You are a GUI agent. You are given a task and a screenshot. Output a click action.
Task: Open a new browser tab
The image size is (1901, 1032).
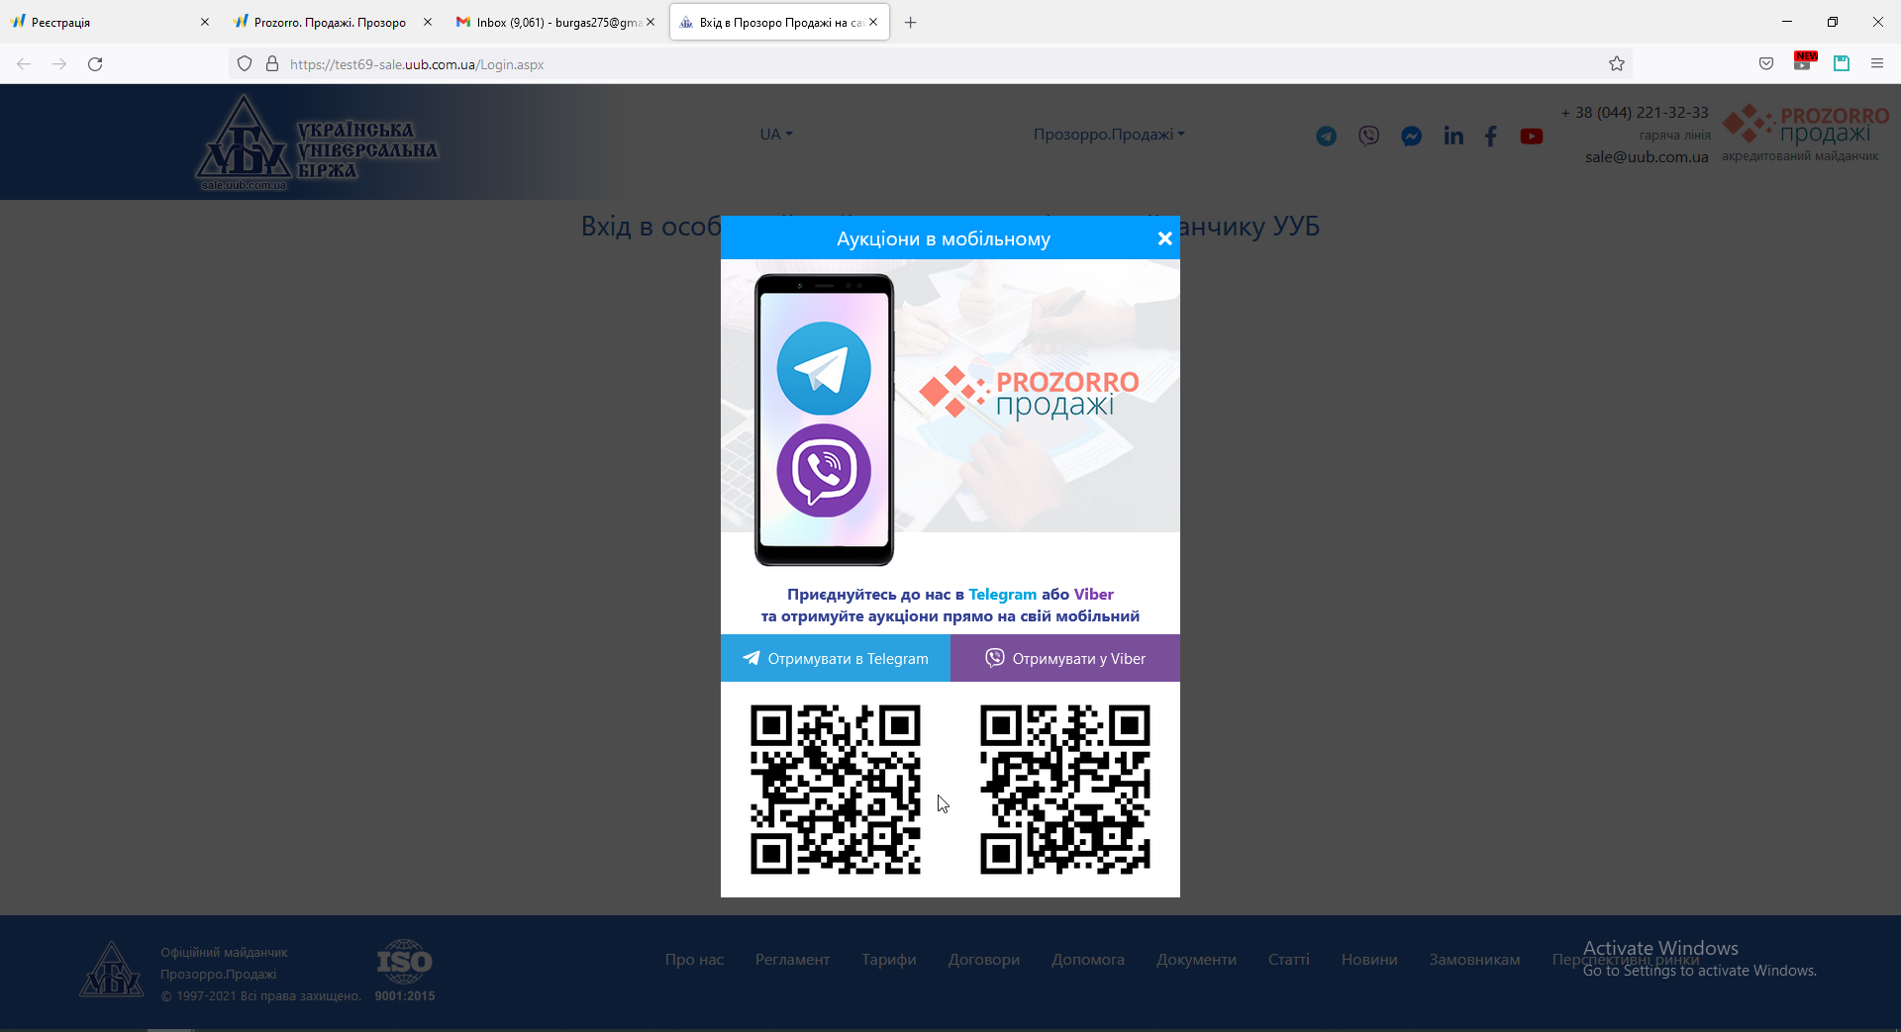click(x=911, y=22)
